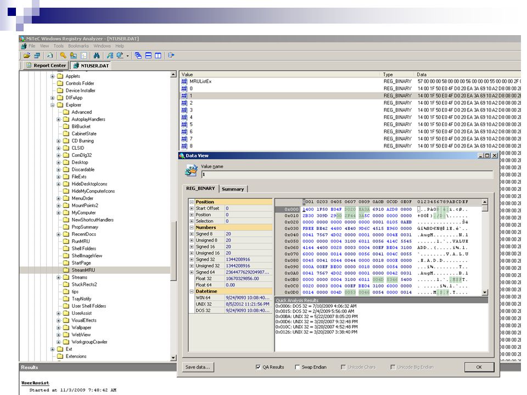Click the registry tree scroll-up arrow

tap(173, 74)
